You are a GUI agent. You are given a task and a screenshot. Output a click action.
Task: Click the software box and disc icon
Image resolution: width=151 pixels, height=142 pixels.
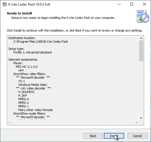[x=142, y=16]
